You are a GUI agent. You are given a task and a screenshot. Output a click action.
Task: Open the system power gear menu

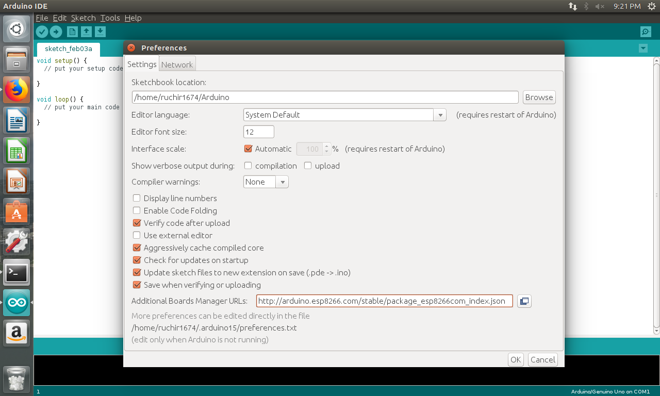[652, 6]
